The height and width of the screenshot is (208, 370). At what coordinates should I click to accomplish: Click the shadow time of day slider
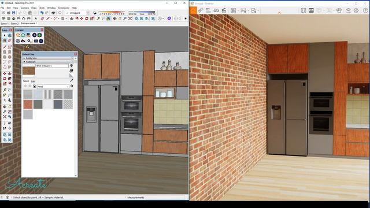click(142, 12)
